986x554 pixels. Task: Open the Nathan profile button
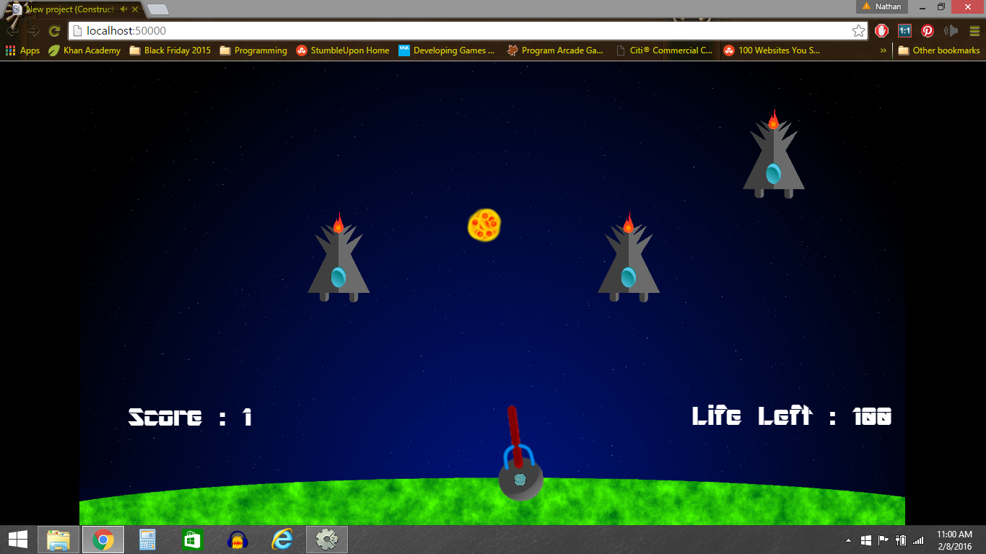pyautogui.click(x=881, y=6)
